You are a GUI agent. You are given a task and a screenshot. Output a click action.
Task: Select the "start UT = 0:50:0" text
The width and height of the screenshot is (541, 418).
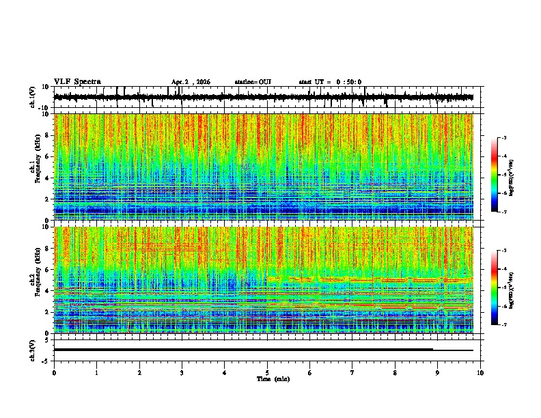tap(330, 82)
